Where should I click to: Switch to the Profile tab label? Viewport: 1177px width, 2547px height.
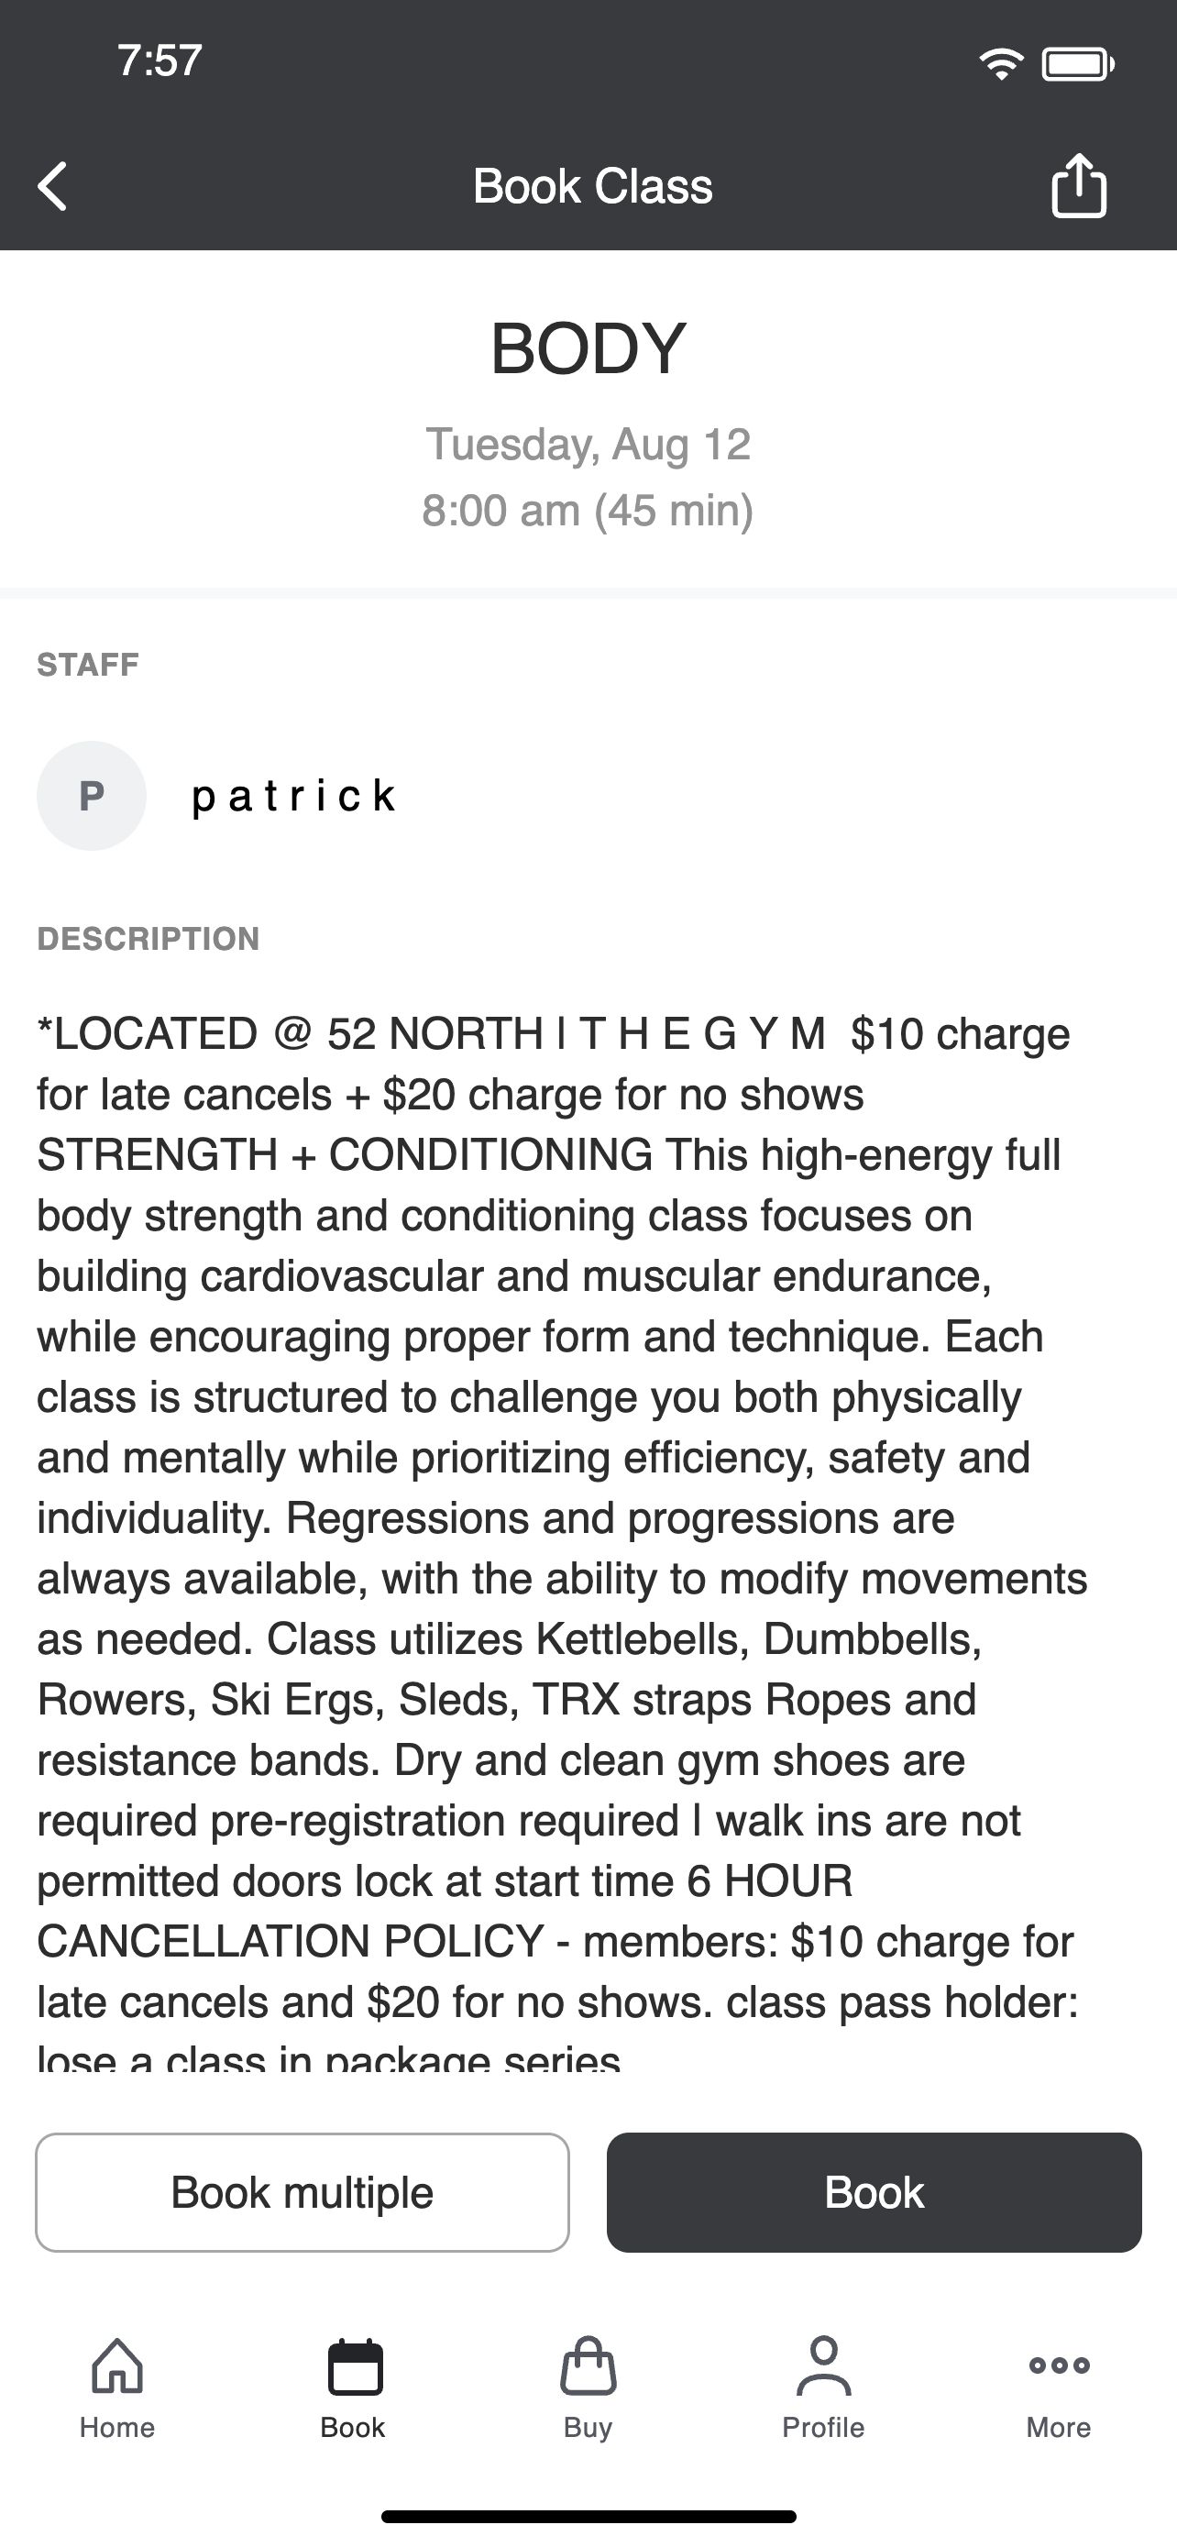click(x=823, y=2428)
